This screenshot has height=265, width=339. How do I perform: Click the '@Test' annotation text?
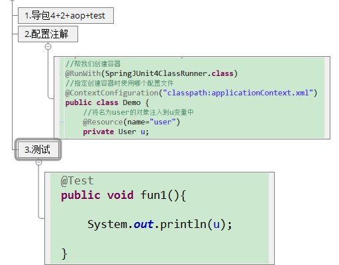click(77, 181)
